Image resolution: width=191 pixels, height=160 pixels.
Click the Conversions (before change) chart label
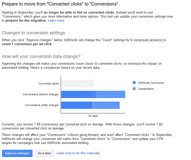[41, 94]
